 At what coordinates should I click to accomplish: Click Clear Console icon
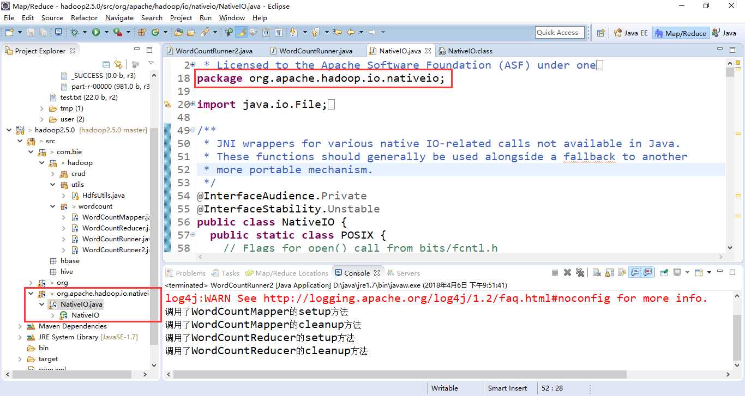click(597, 272)
